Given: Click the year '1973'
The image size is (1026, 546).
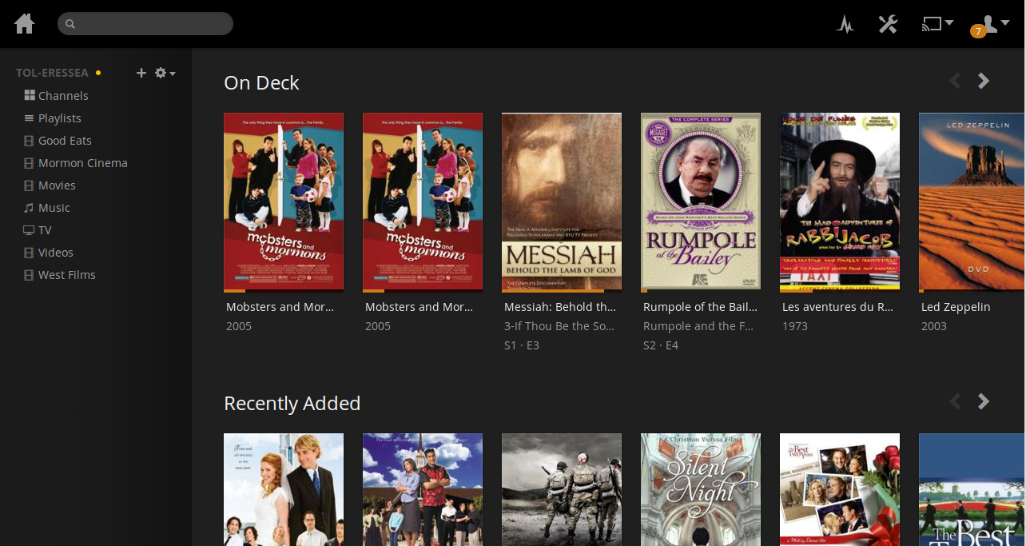Looking at the screenshot, I should tap(795, 326).
